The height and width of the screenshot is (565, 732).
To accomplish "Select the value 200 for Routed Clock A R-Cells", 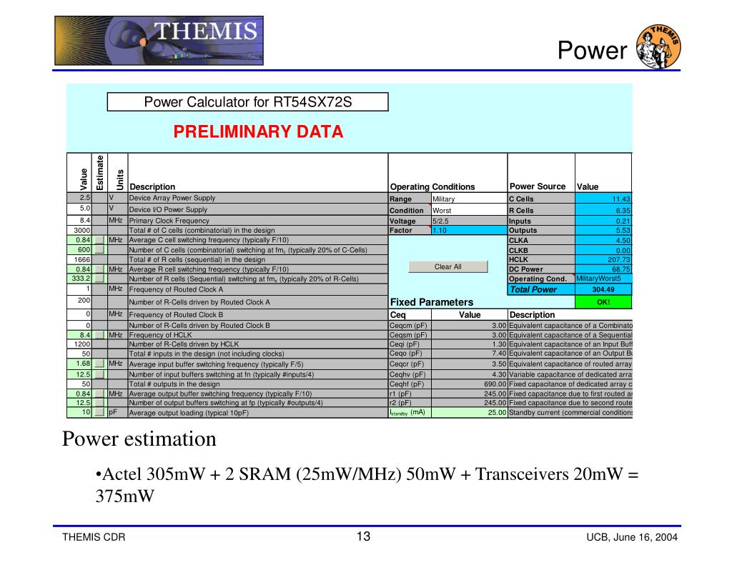I will [79, 301].
